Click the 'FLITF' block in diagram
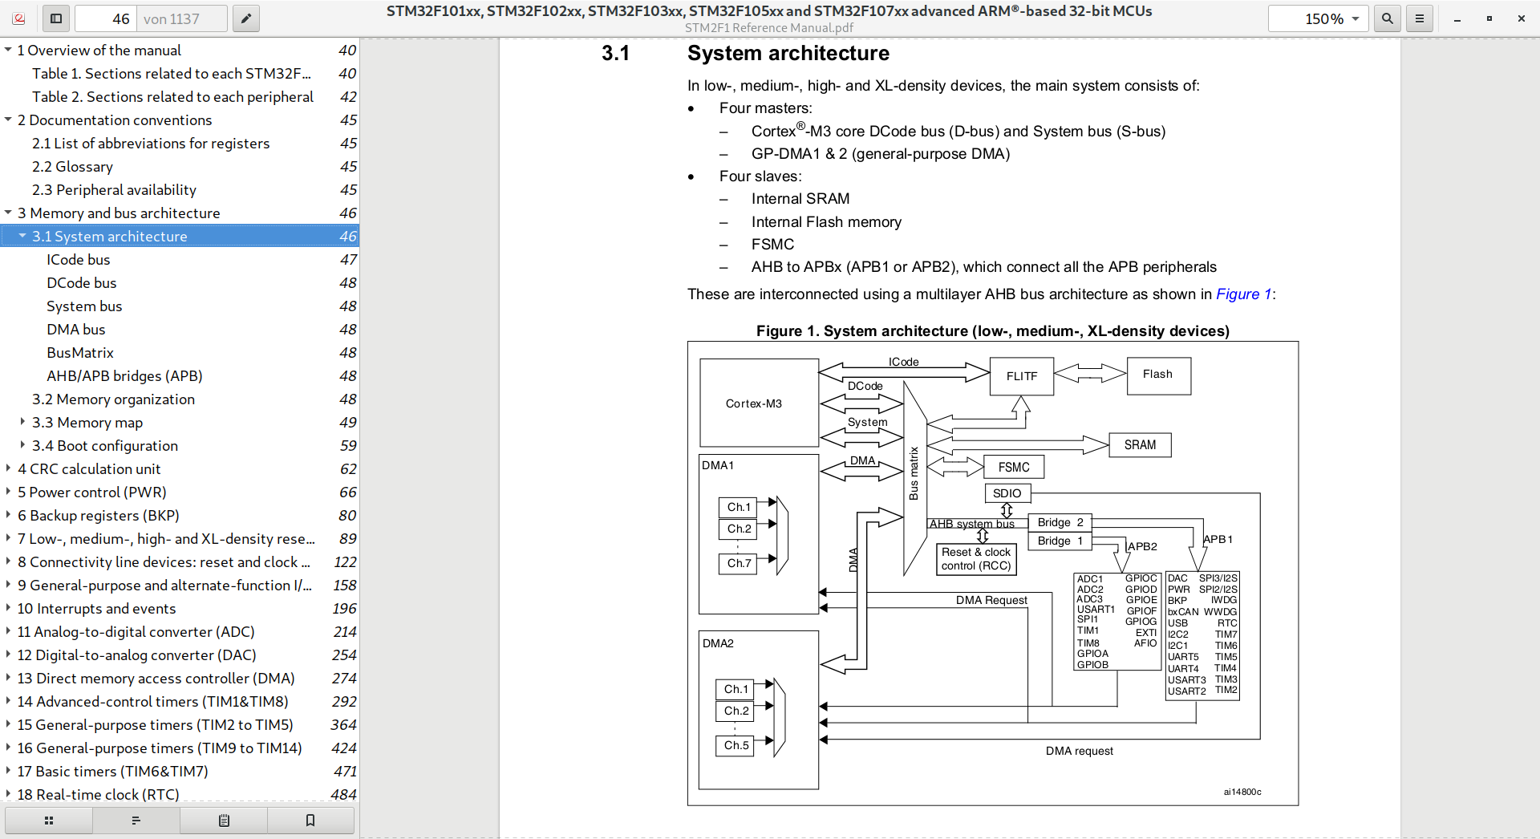 point(1022,376)
